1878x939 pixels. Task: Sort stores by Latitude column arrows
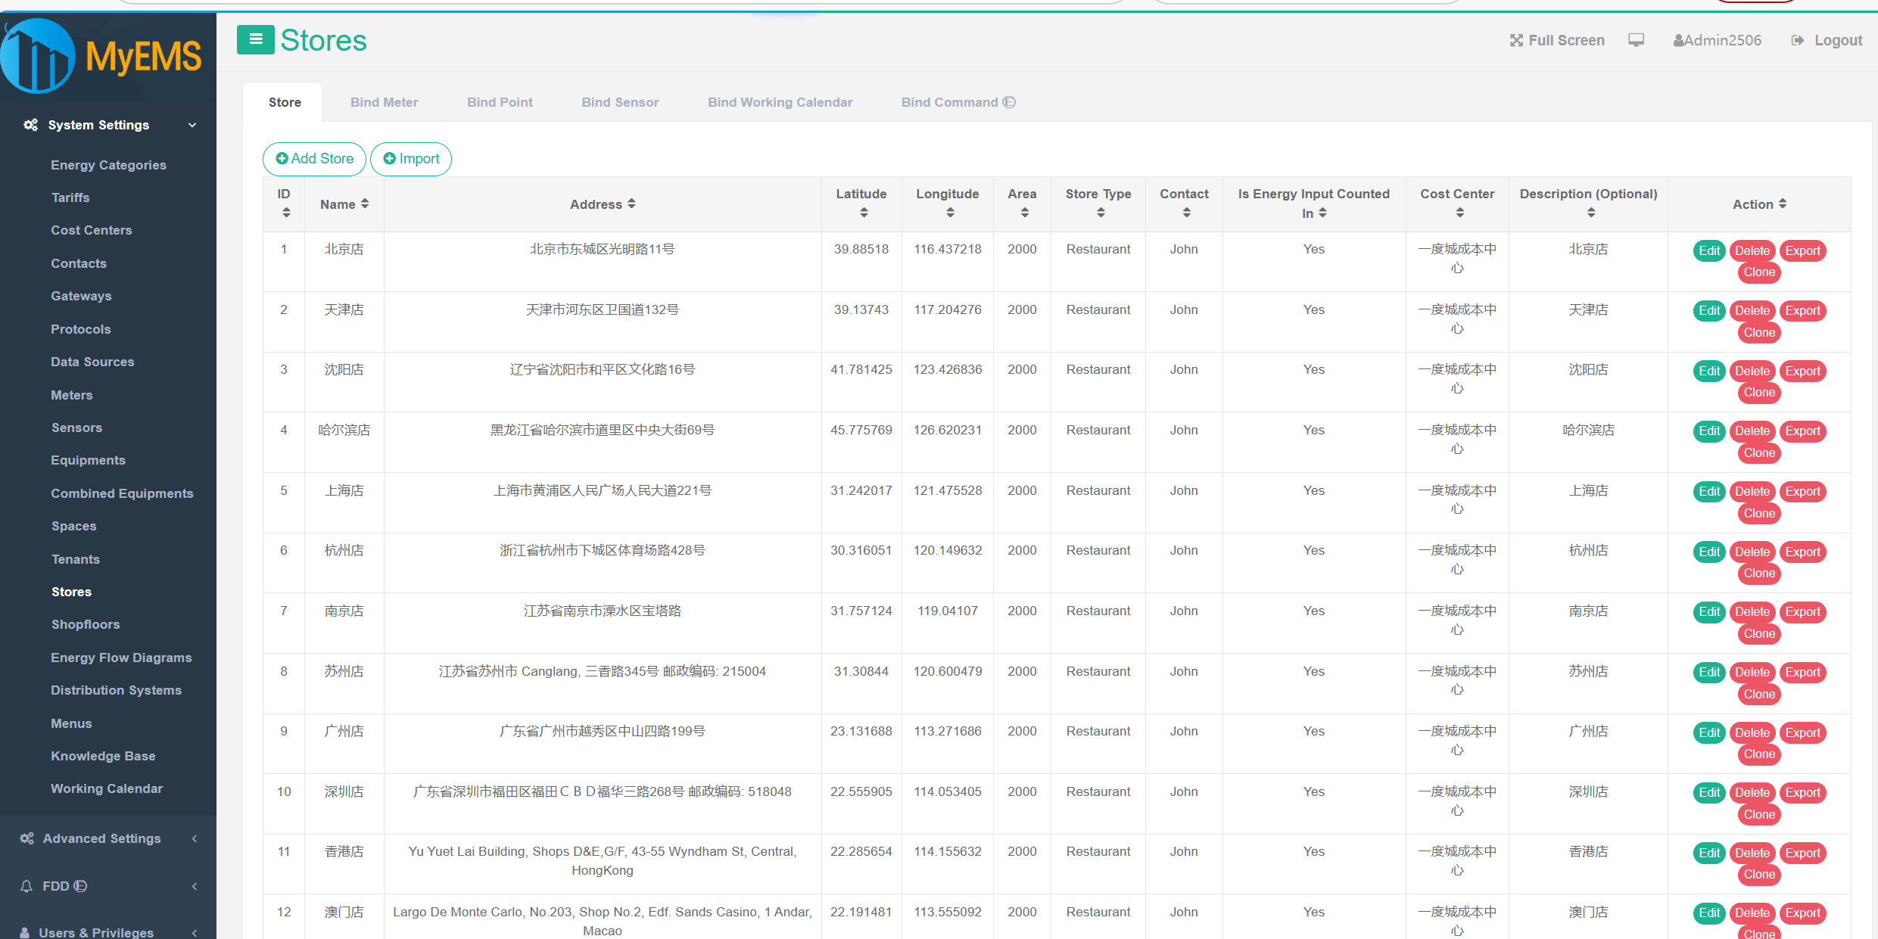(x=863, y=213)
